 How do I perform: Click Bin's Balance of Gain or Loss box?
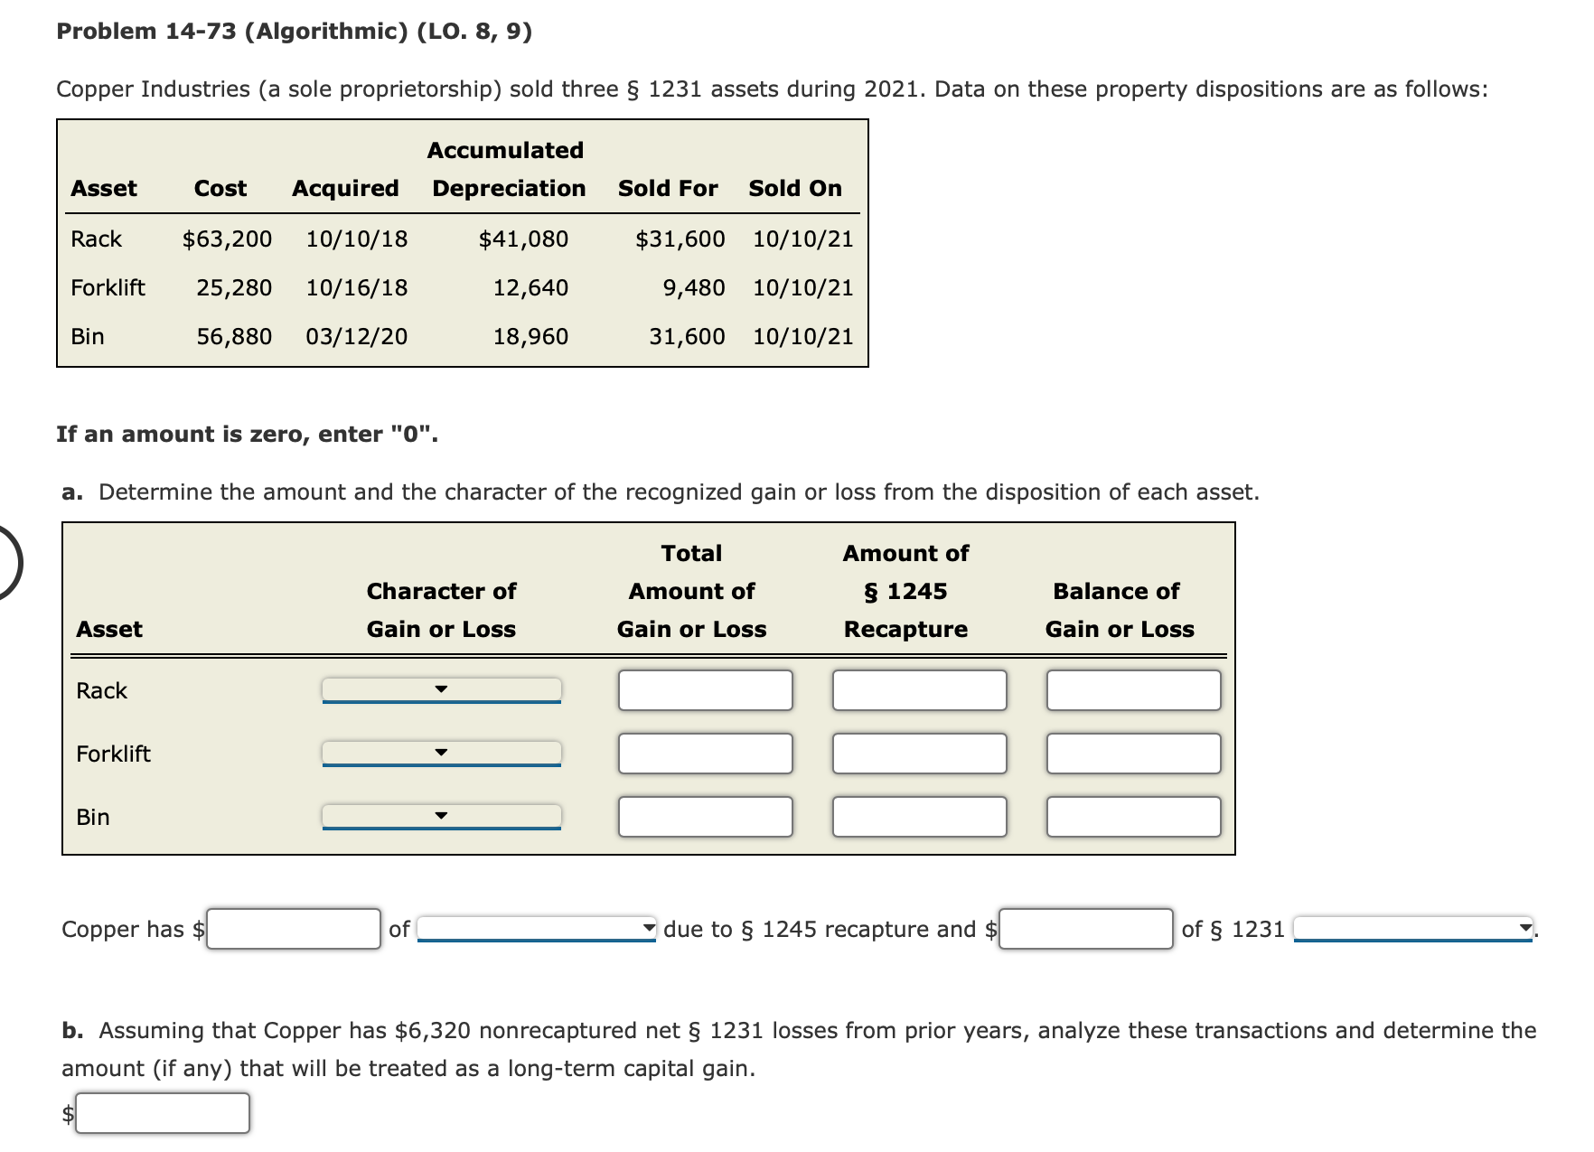(1133, 815)
